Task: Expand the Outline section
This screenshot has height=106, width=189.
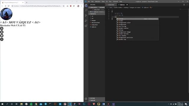Action: (x=97, y=98)
